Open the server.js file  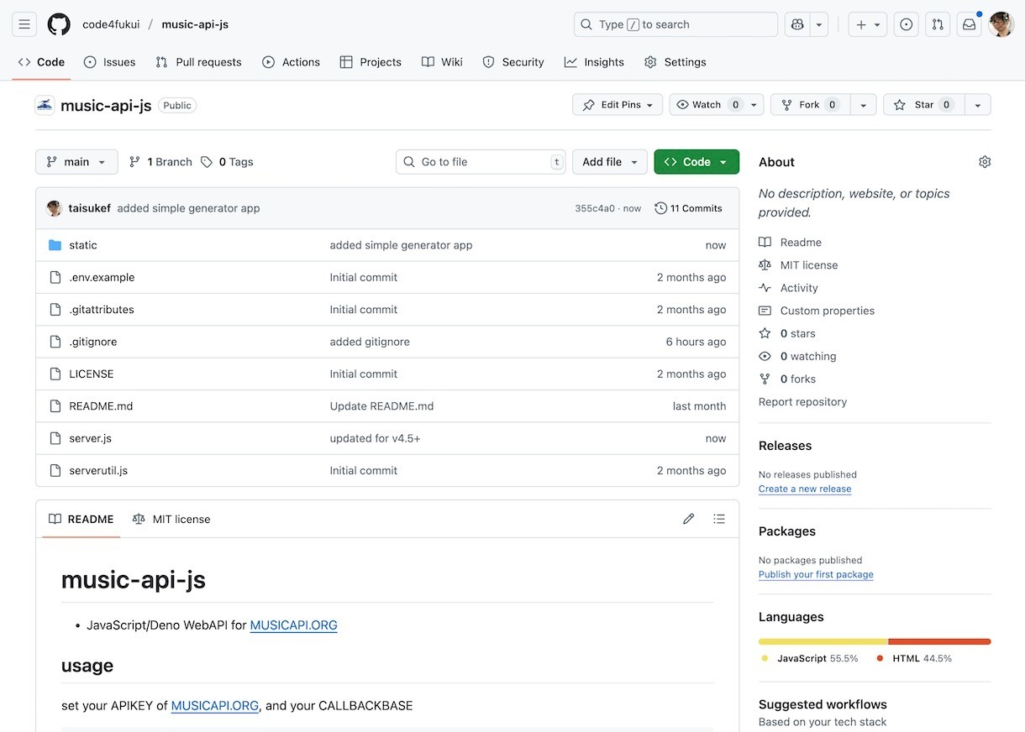click(90, 438)
